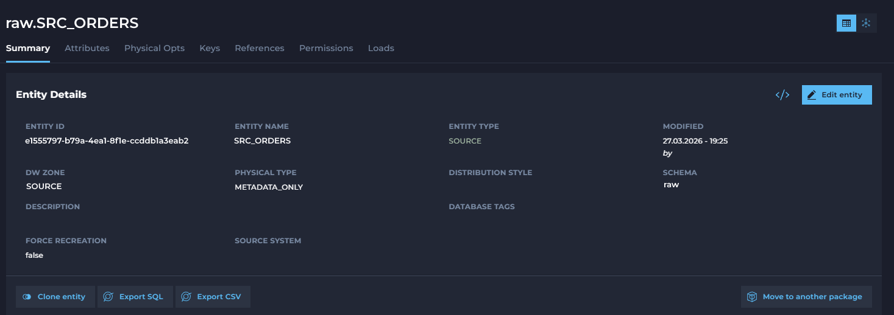Export the entity as SQL
Image resolution: width=894 pixels, height=315 pixels.
(135, 297)
